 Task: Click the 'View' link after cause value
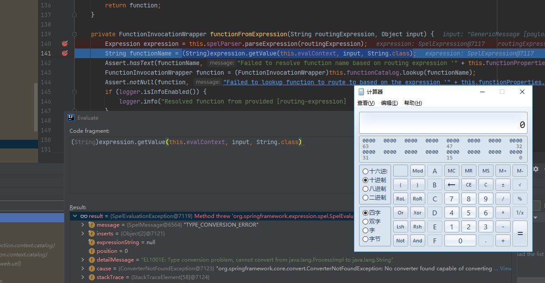coord(506,269)
